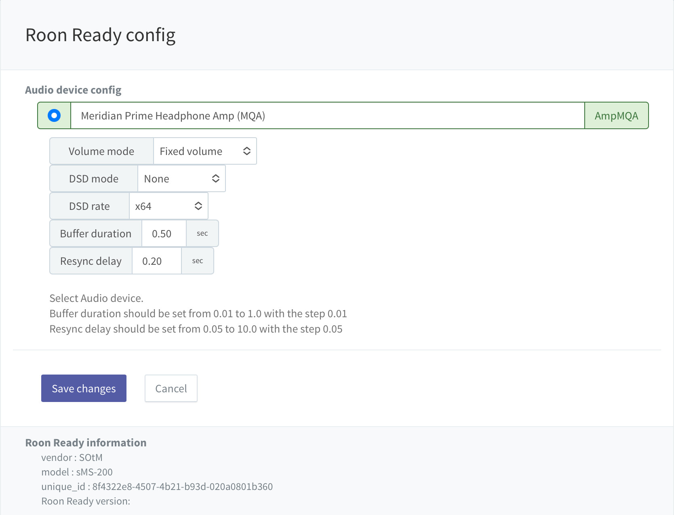Click the DSD rate label

tap(89, 206)
